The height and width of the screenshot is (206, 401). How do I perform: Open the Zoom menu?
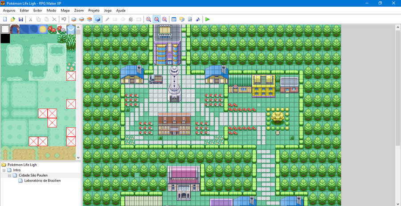pos(79,11)
